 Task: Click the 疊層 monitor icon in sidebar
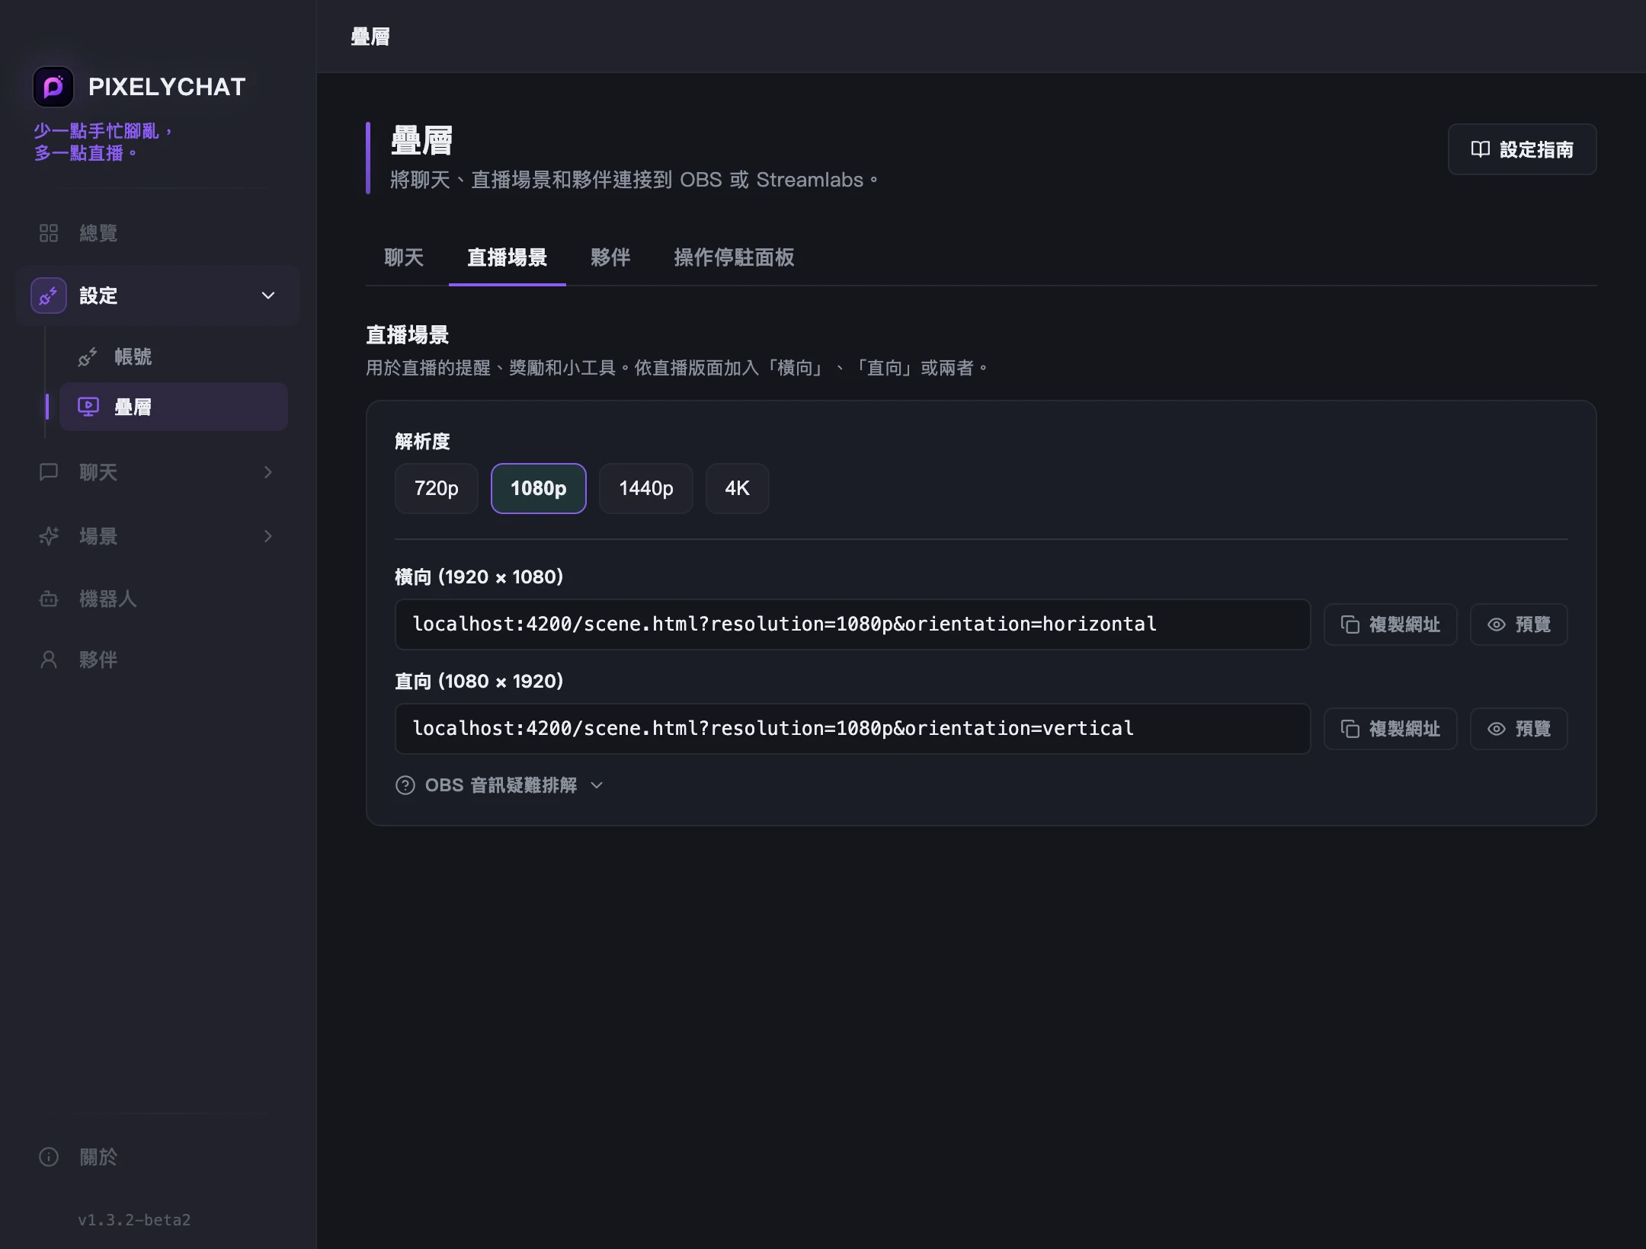[88, 407]
